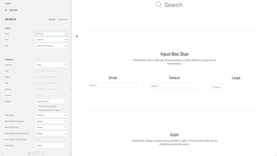
Task: Click the SEARCH panel title
Action: [x=10, y=19]
